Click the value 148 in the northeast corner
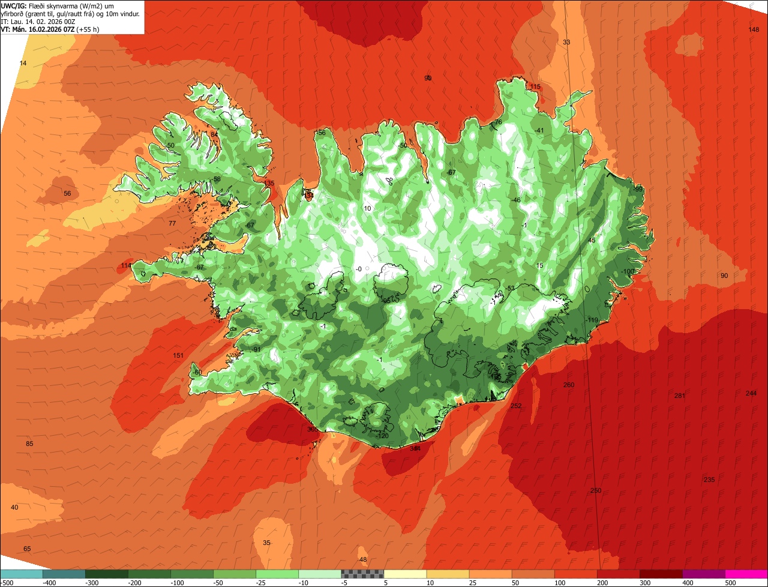The image size is (768, 587). tap(754, 29)
